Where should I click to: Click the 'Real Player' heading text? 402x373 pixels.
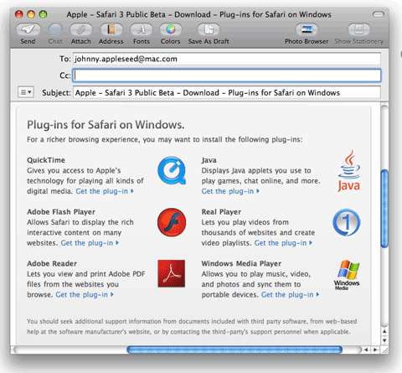(x=221, y=212)
